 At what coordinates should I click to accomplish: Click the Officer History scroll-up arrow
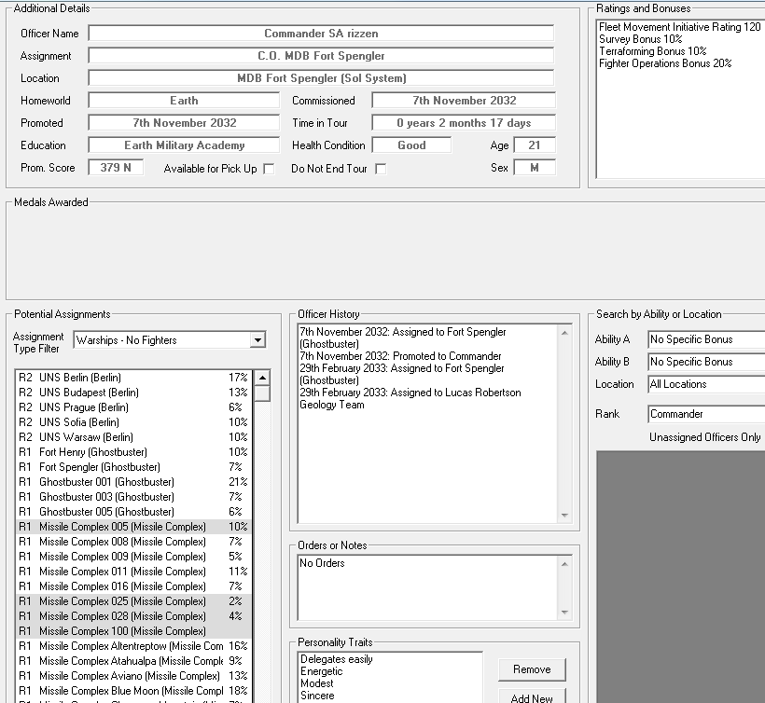click(564, 333)
